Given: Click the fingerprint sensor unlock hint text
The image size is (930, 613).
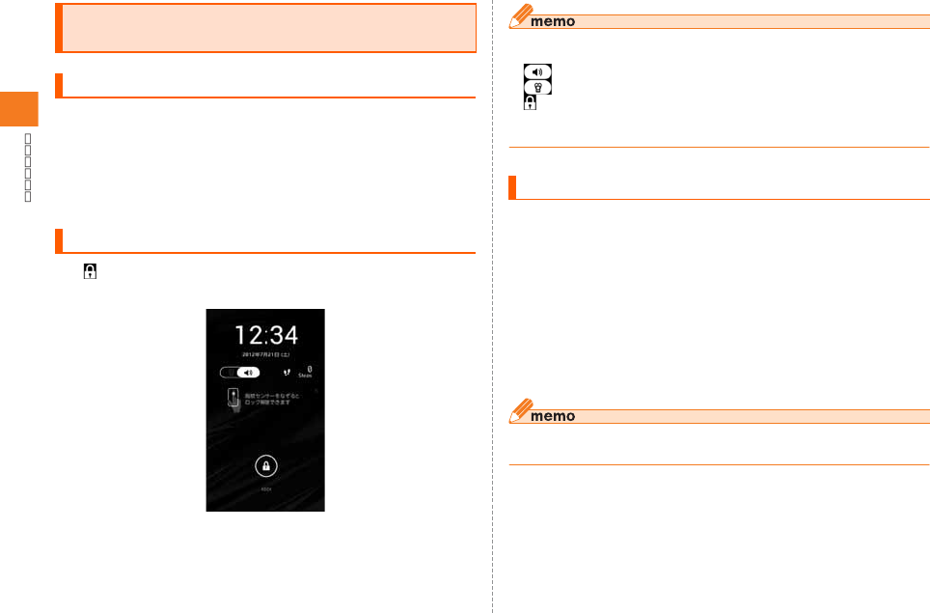Looking at the screenshot, I should pos(272,399).
